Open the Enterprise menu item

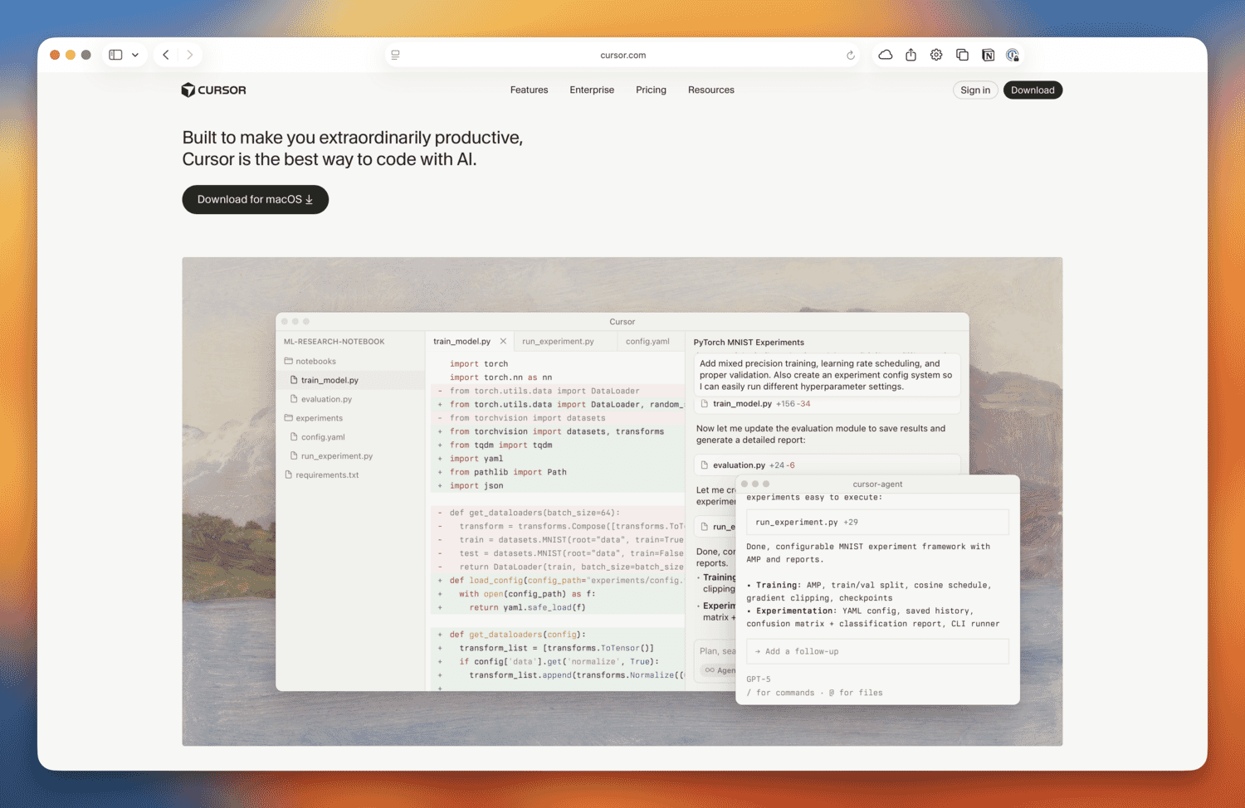592,90
